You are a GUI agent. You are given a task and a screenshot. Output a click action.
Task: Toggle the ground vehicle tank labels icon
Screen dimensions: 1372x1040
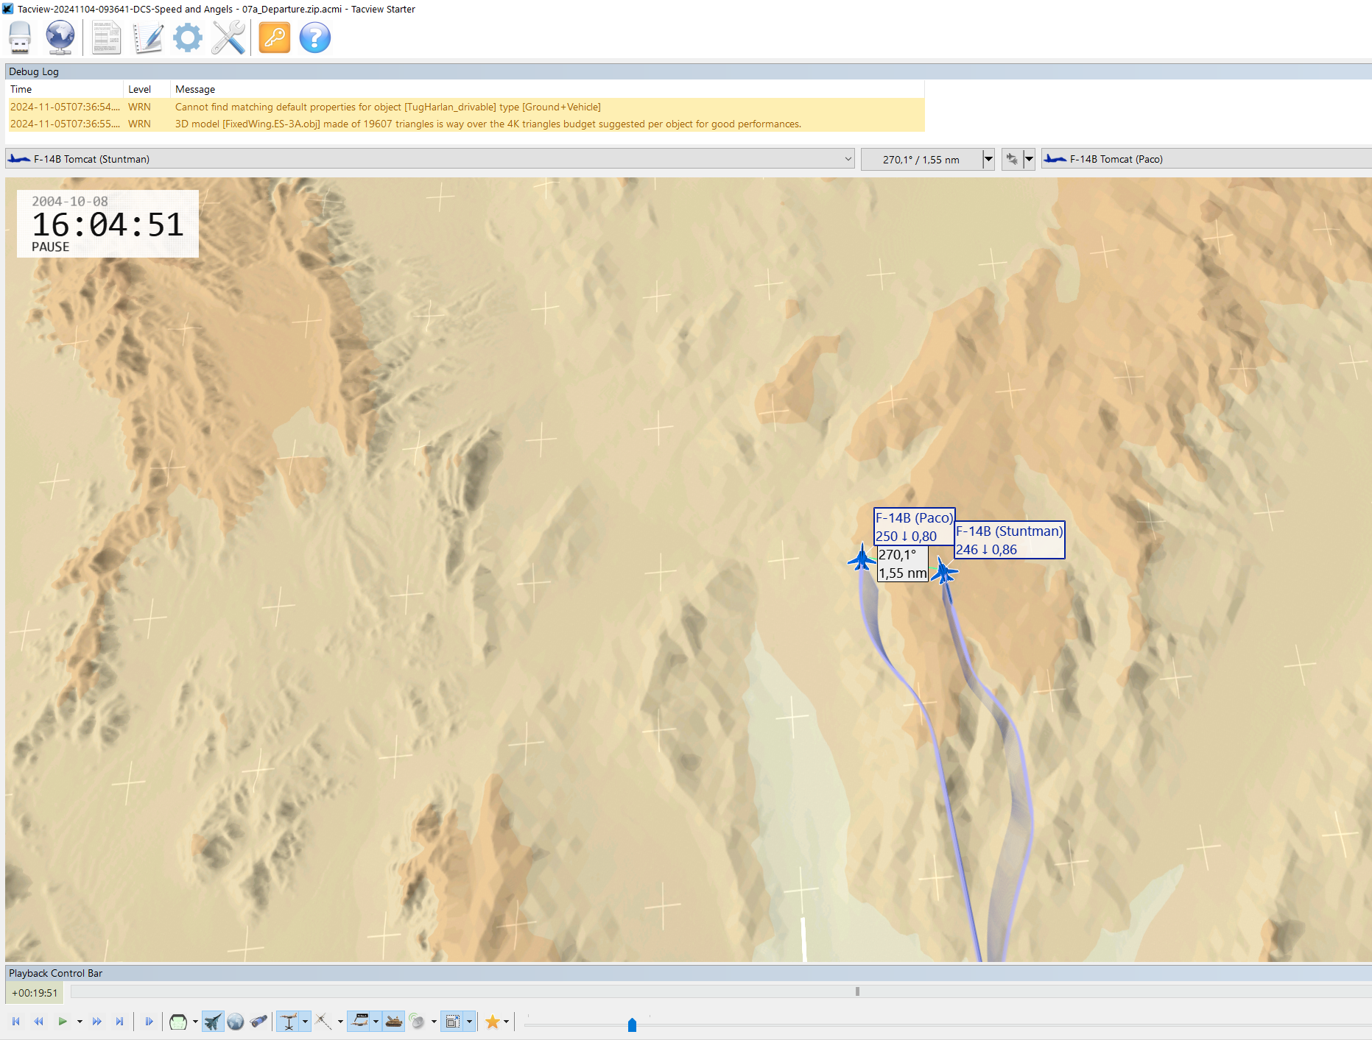pos(394,1022)
